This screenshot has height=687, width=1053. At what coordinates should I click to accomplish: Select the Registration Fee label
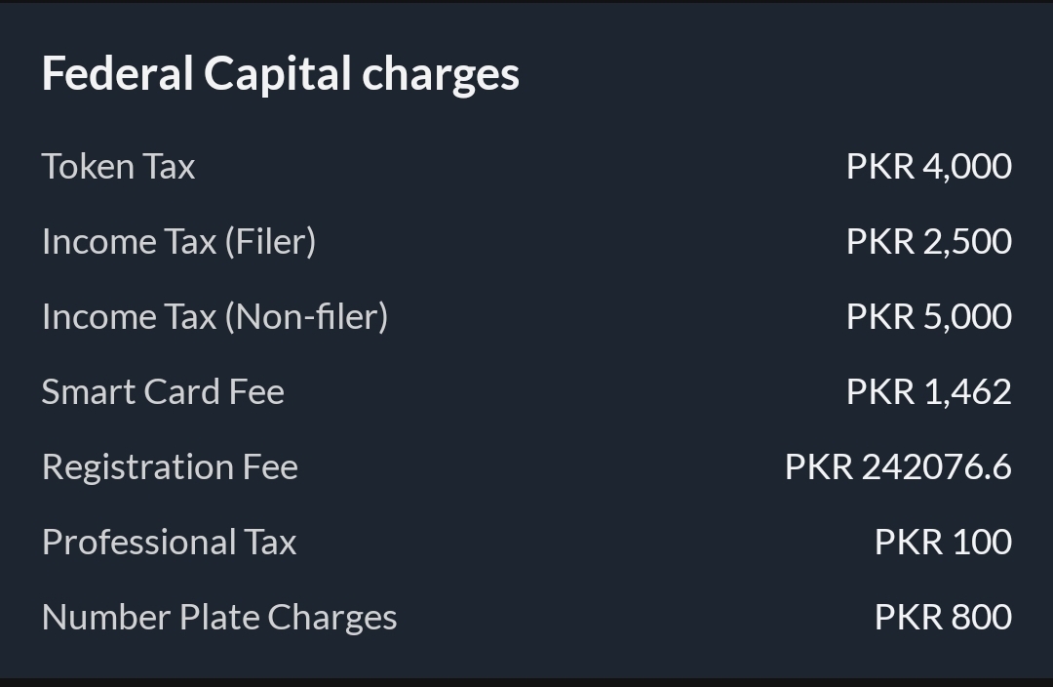[x=170, y=467]
